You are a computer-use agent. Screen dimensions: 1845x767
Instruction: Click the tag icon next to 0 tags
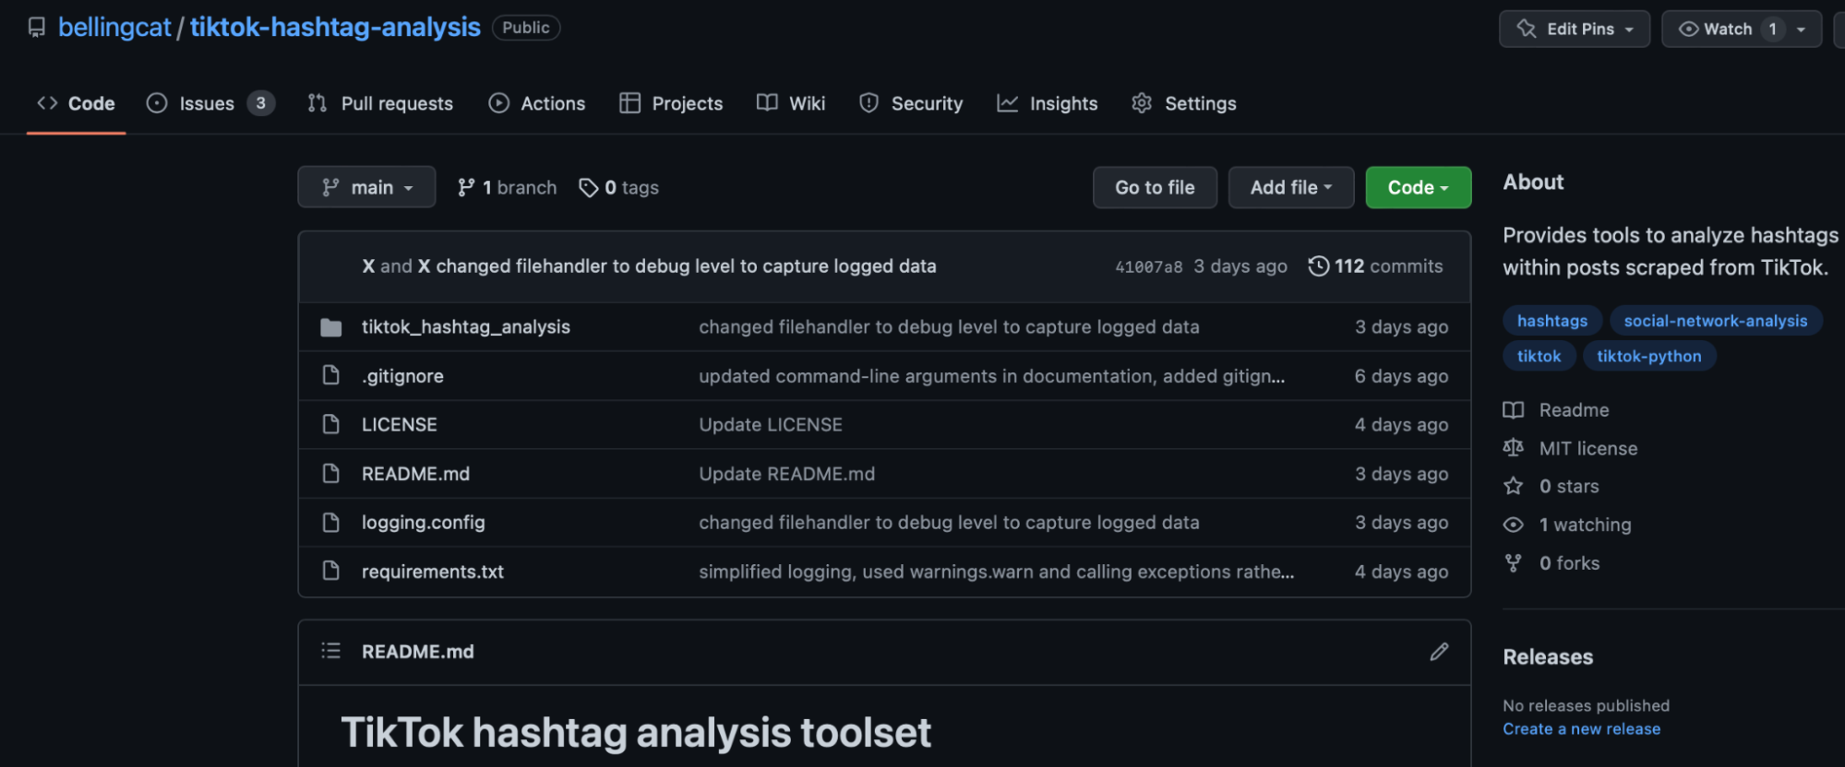[588, 188]
